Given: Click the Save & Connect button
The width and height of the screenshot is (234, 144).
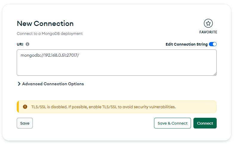Looking at the screenshot, I should 173,123.
